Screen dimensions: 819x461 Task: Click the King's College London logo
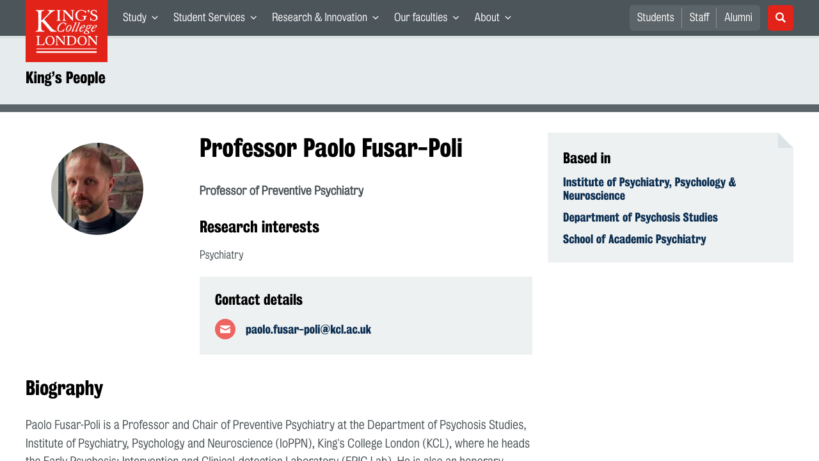click(x=67, y=31)
